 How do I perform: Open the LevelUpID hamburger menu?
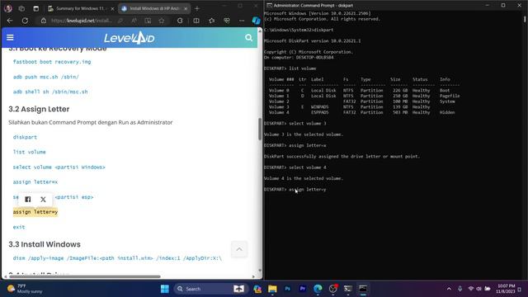(10, 37)
